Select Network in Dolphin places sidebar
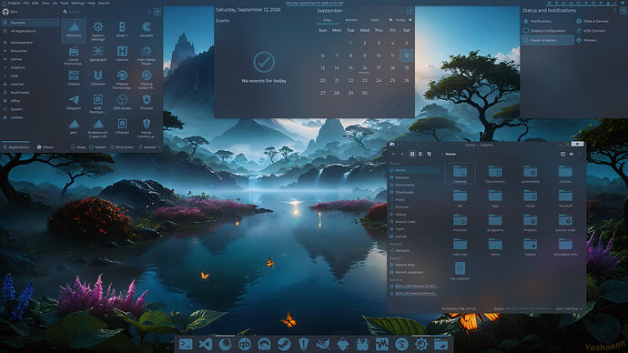The height and width of the screenshot is (353, 628). (x=415, y=250)
